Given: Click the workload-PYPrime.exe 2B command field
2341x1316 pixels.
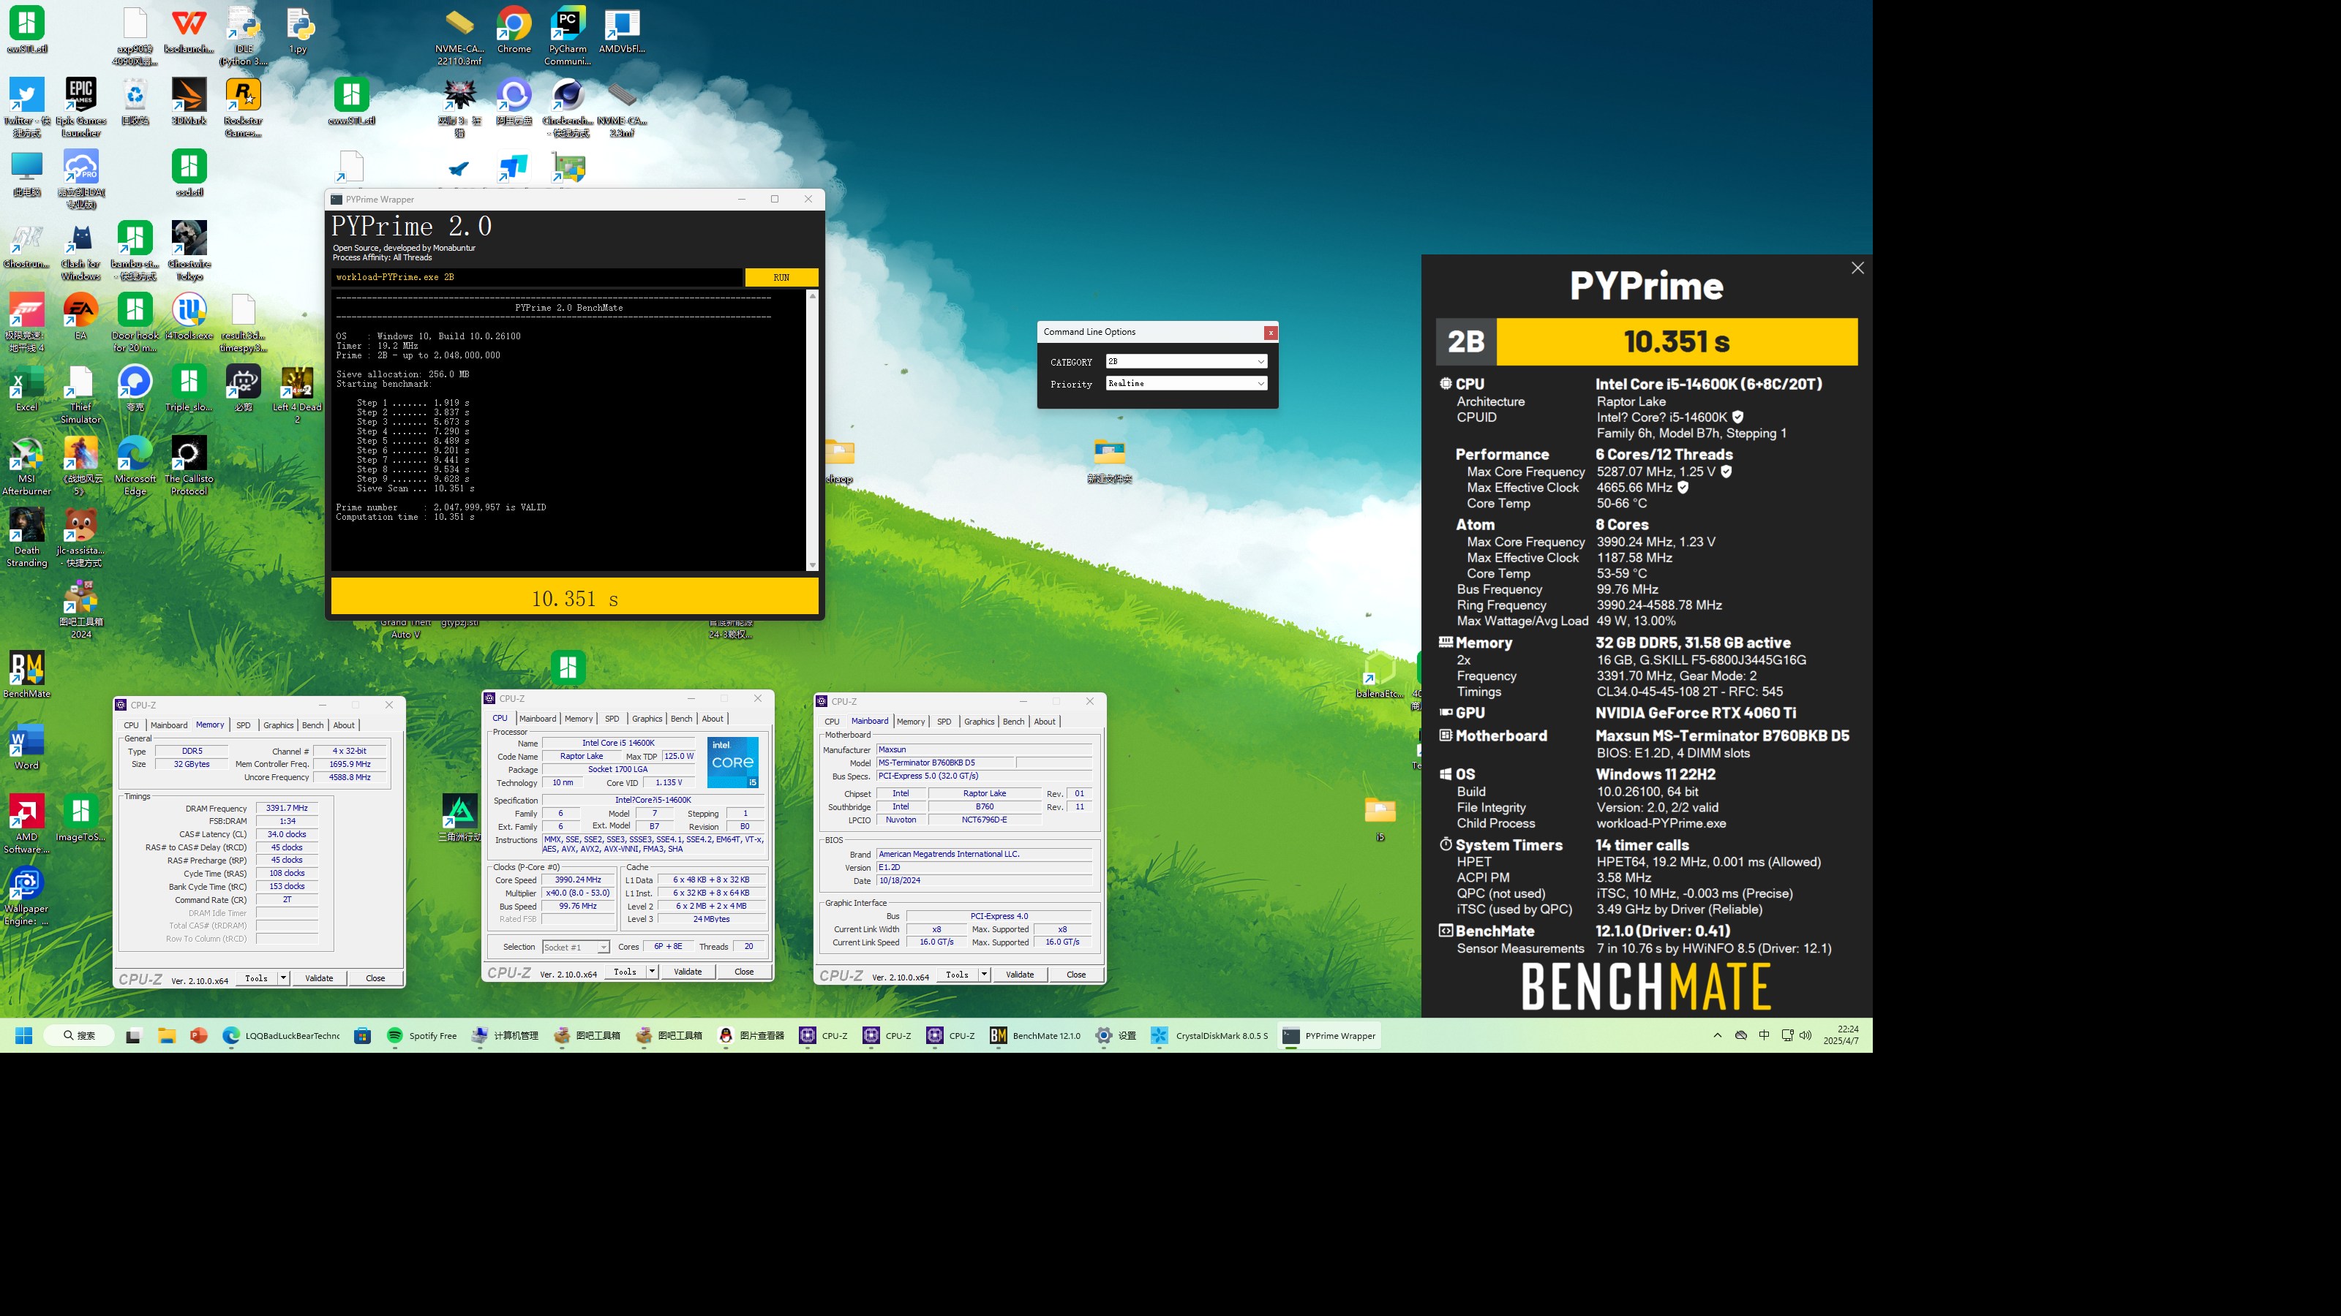Looking at the screenshot, I should pyautogui.click(x=536, y=277).
